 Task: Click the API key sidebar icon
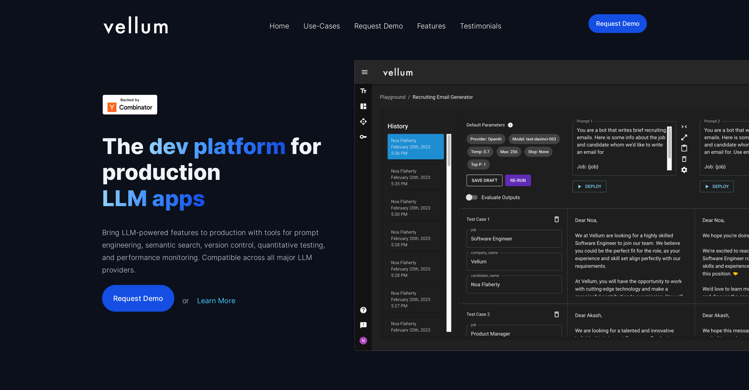pyautogui.click(x=363, y=137)
